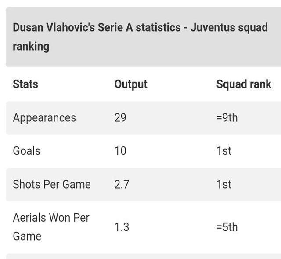Click the 1st rank cell for Goals
Screen dimensions: 281x259
pyautogui.click(x=224, y=151)
